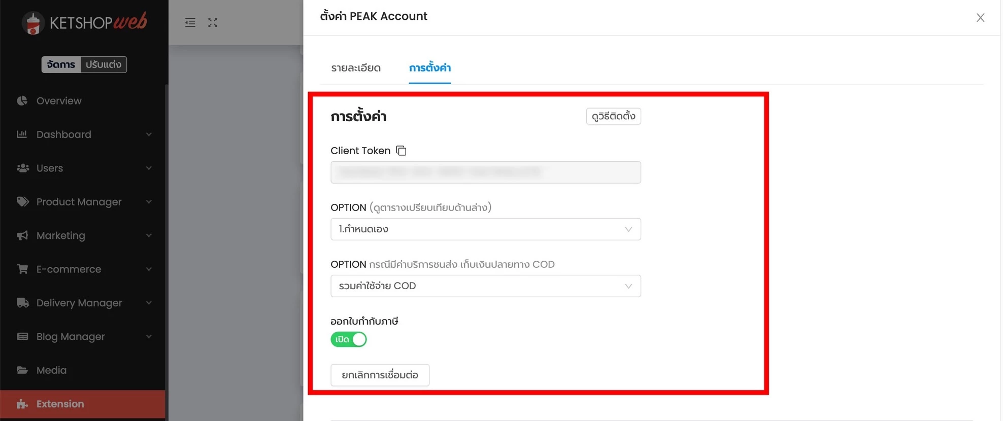Copy the Client Token with copy icon
Screen dimensions: 1003x421
click(401, 151)
